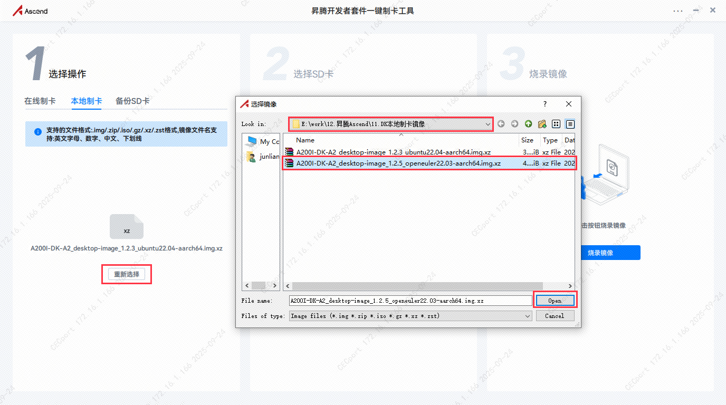Click the info icon in format notice
This screenshot has height=405, width=726.
[37, 132]
